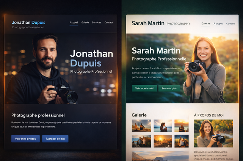
Task: Click the Jonathan Dupuis header logo
Action: (x=28, y=23)
